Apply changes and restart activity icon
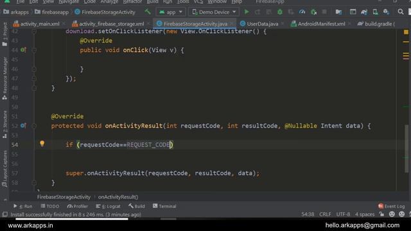 tap(258, 12)
